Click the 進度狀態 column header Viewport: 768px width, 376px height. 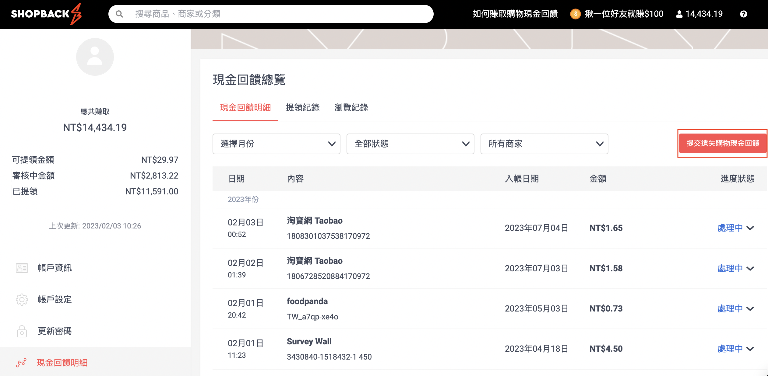738,179
